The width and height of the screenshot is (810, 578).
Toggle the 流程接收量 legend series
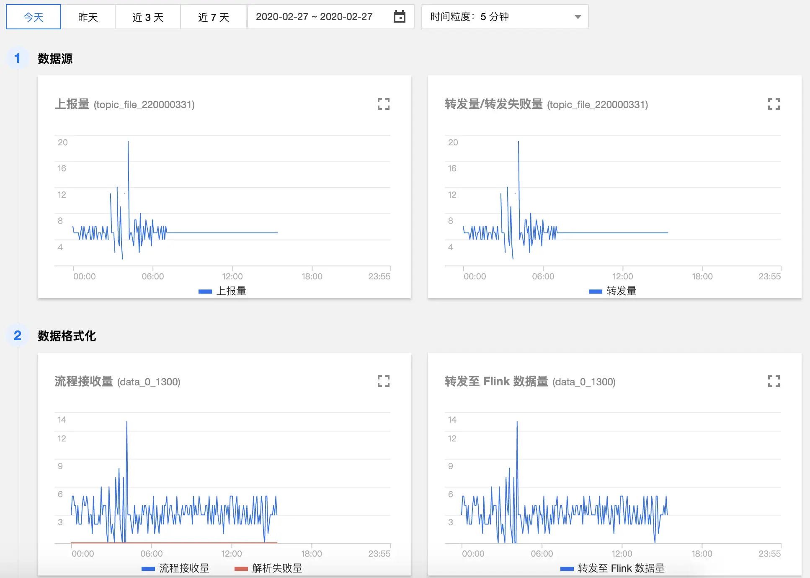(184, 568)
